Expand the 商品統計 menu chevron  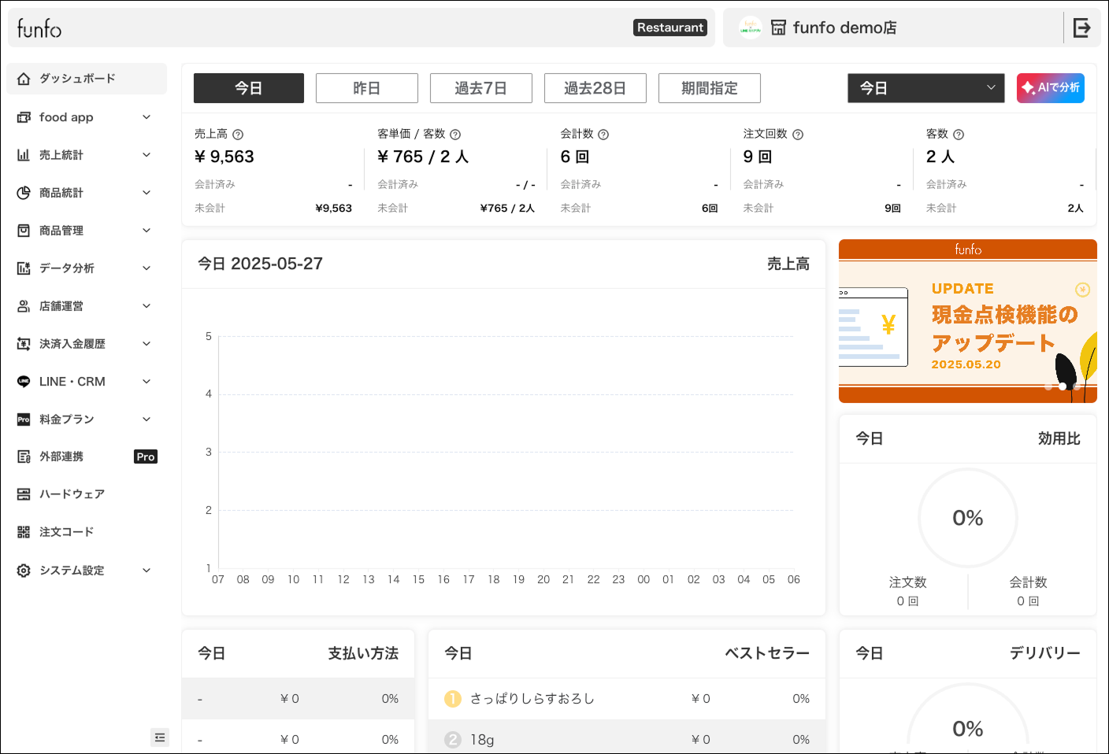coord(147,193)
